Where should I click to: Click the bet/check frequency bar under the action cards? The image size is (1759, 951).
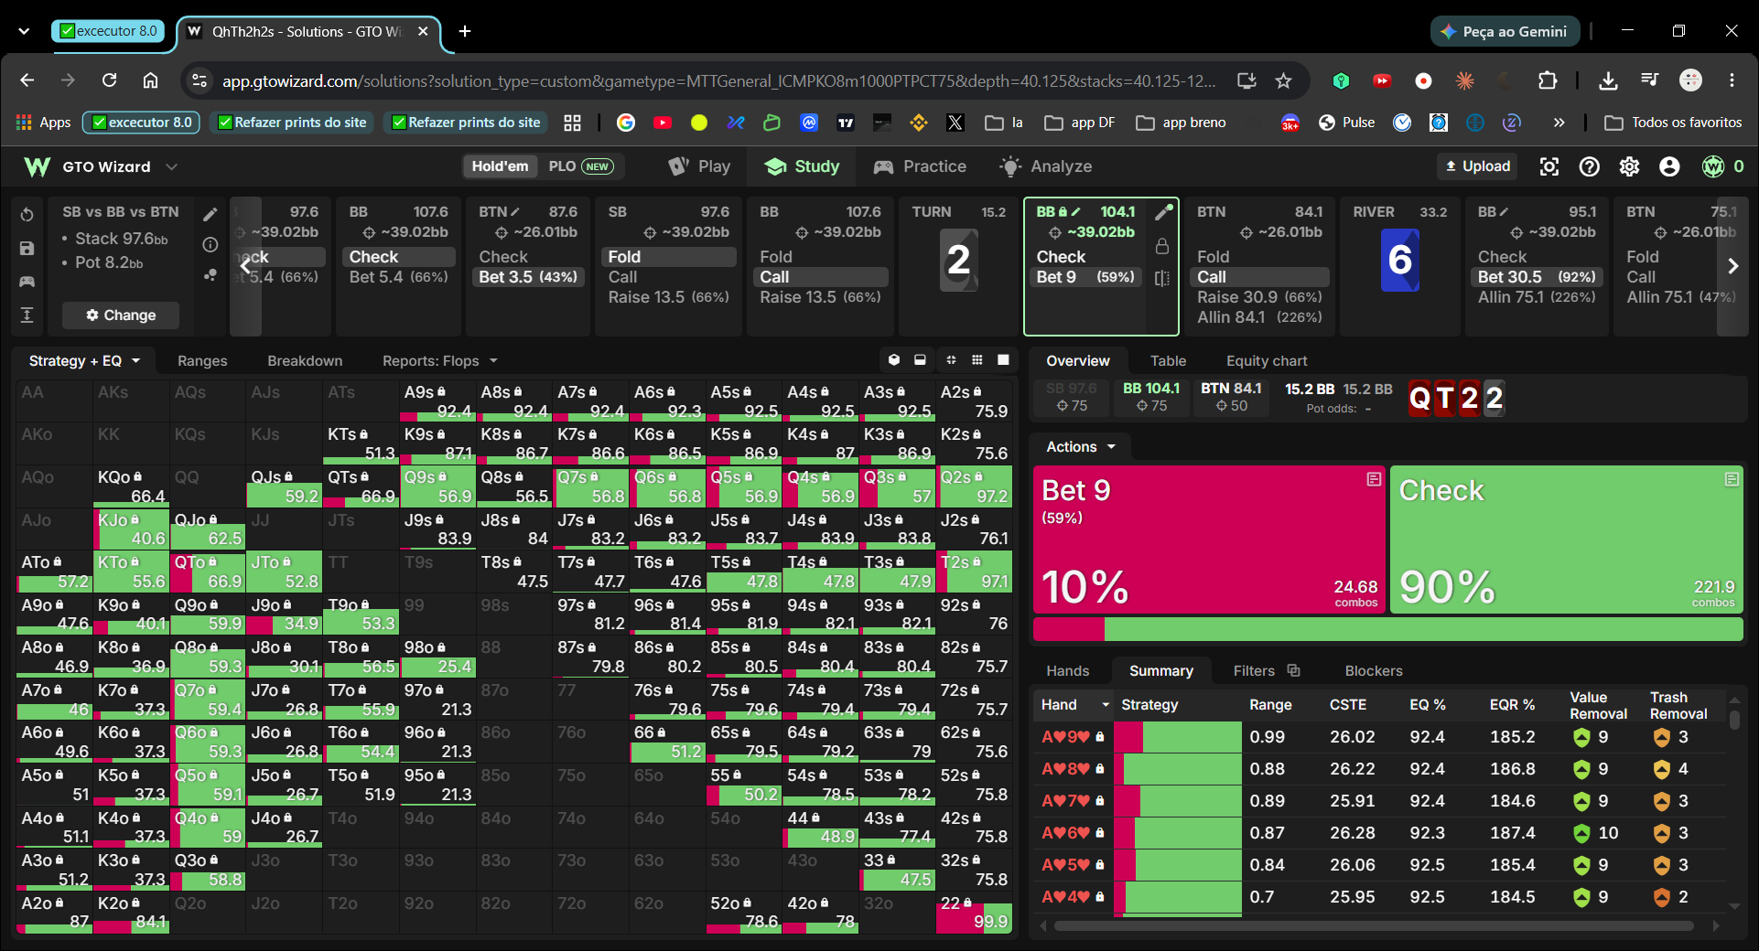[x=1387, y=629]
